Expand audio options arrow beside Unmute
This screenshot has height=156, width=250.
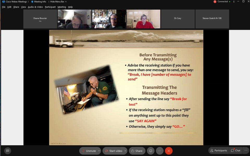(99, 151)
